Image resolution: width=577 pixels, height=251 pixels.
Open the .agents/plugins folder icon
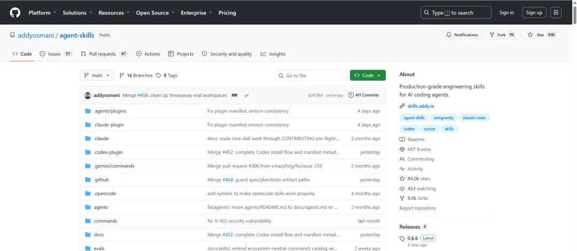pyautogui.click(x=88, y=111)
